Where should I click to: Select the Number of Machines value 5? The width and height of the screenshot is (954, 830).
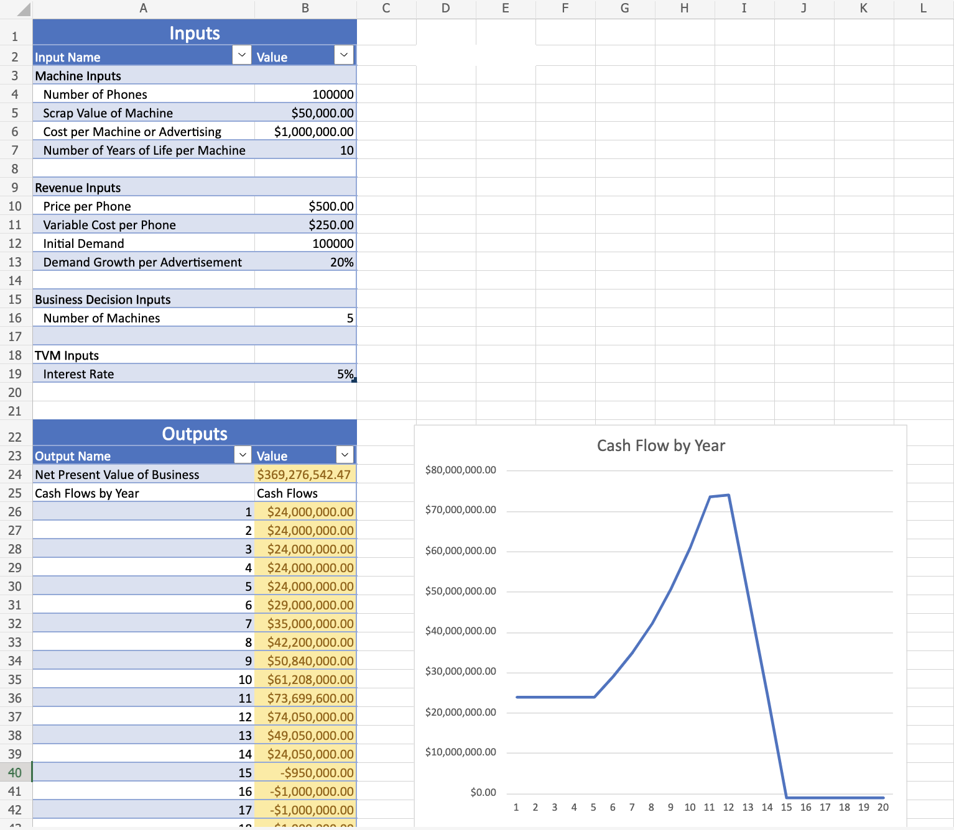[305, 317]
